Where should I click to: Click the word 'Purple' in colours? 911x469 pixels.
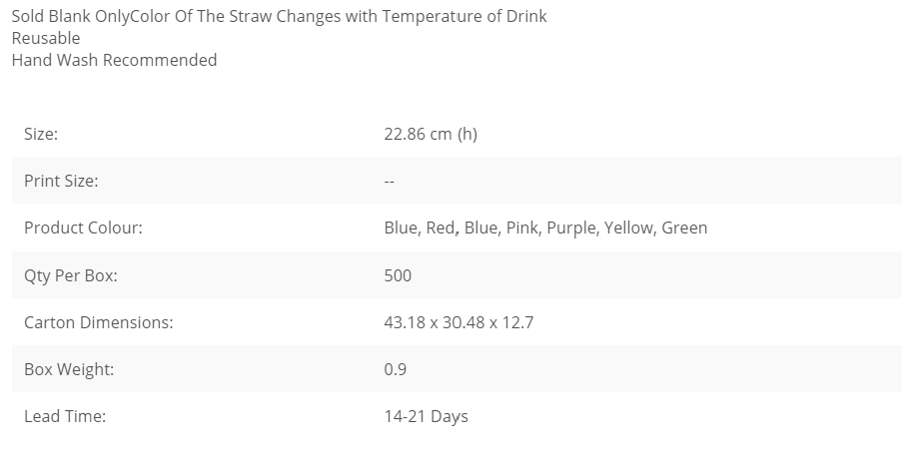pyautogui.click(x=571, y=229)
